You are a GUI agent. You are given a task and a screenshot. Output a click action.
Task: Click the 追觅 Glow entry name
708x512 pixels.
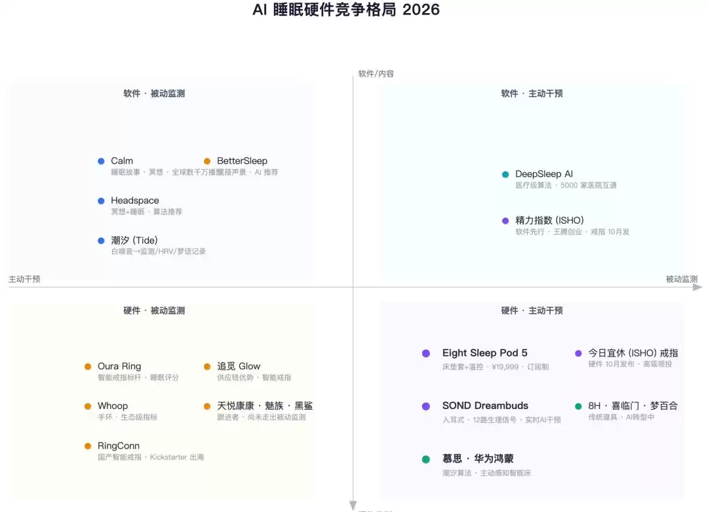[x=239, y=366]
